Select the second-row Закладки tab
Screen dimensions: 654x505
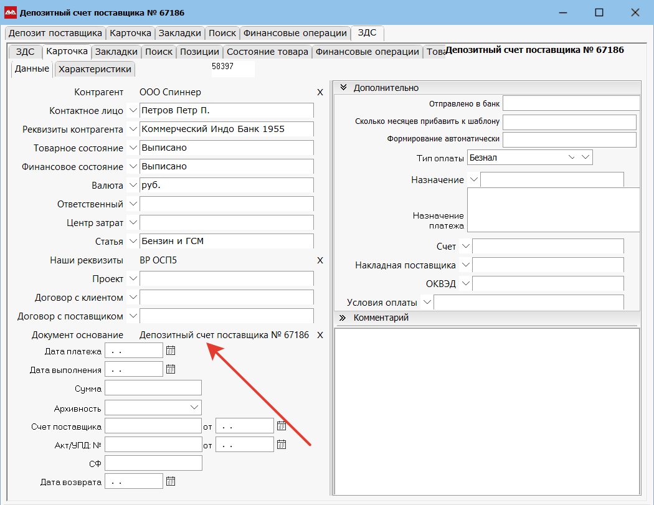pos(116,52)
